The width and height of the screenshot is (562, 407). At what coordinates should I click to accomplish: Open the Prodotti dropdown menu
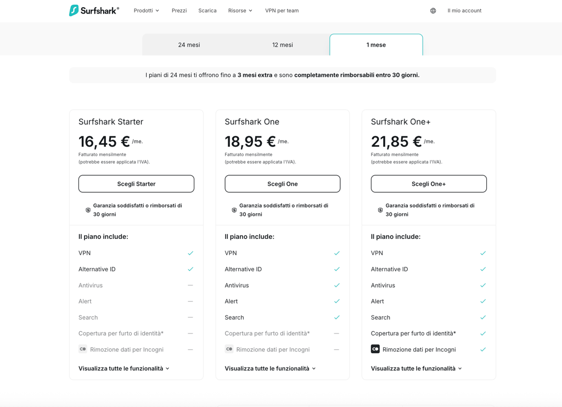coord(146,11)
